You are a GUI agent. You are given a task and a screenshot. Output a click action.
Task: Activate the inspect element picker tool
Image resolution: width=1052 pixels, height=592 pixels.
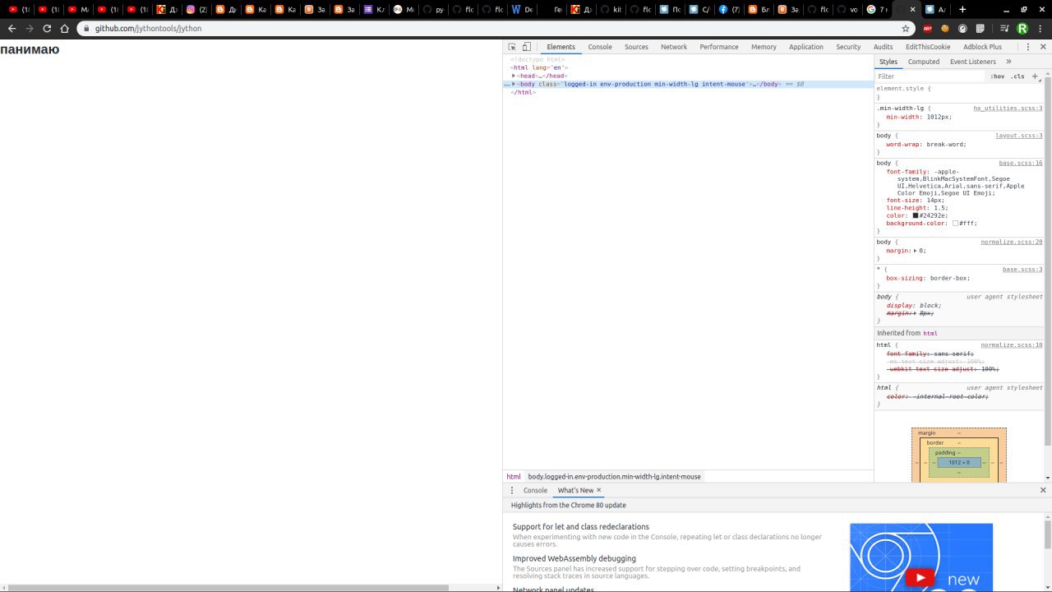[512, 47]
